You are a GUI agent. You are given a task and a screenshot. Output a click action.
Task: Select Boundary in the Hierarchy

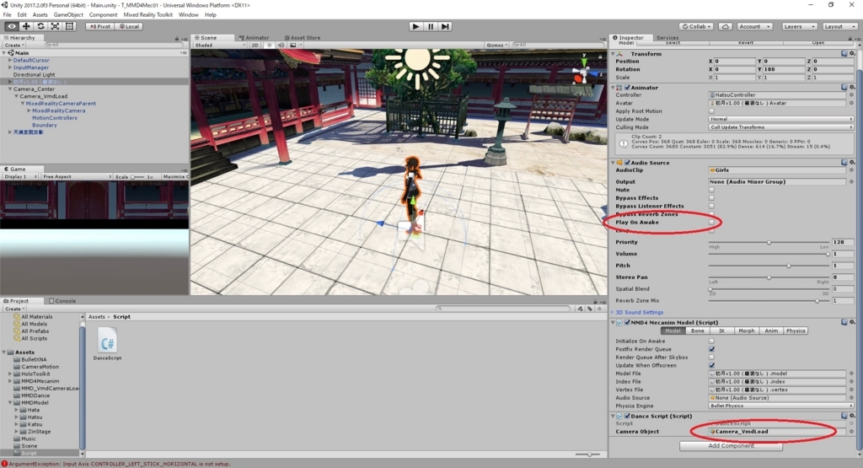(44, 125)
